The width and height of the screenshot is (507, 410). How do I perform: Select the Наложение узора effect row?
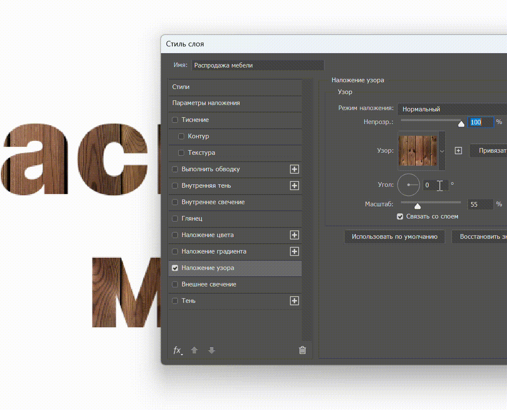coord(235,268)
